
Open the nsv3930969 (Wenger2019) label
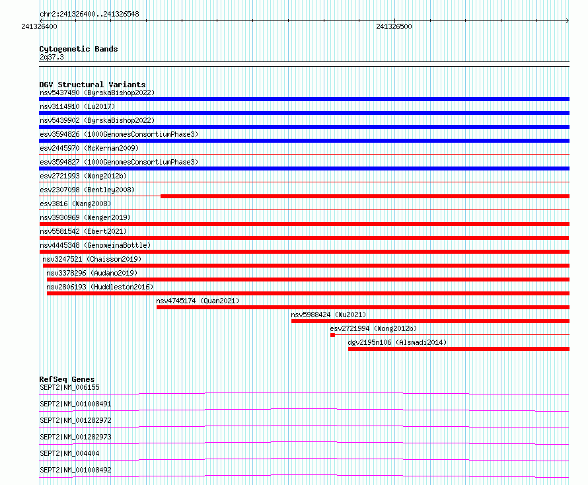point(85,217)
